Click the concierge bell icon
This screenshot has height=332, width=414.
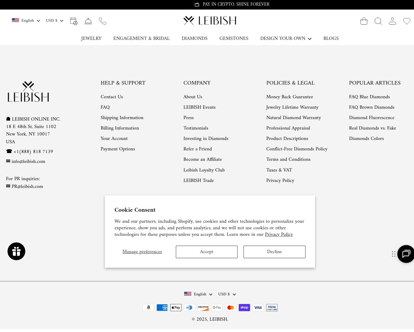click(x=88, y=21)
